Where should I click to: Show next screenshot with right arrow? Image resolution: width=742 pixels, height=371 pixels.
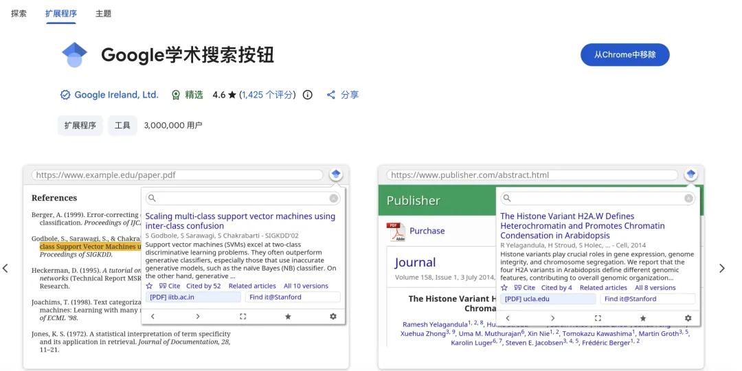click(x=721, y=269)
